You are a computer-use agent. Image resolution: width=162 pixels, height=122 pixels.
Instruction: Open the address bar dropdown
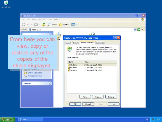[135, 29]
